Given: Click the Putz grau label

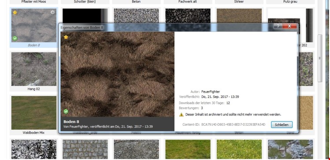Looking at the screenshot, I should 290,2.
